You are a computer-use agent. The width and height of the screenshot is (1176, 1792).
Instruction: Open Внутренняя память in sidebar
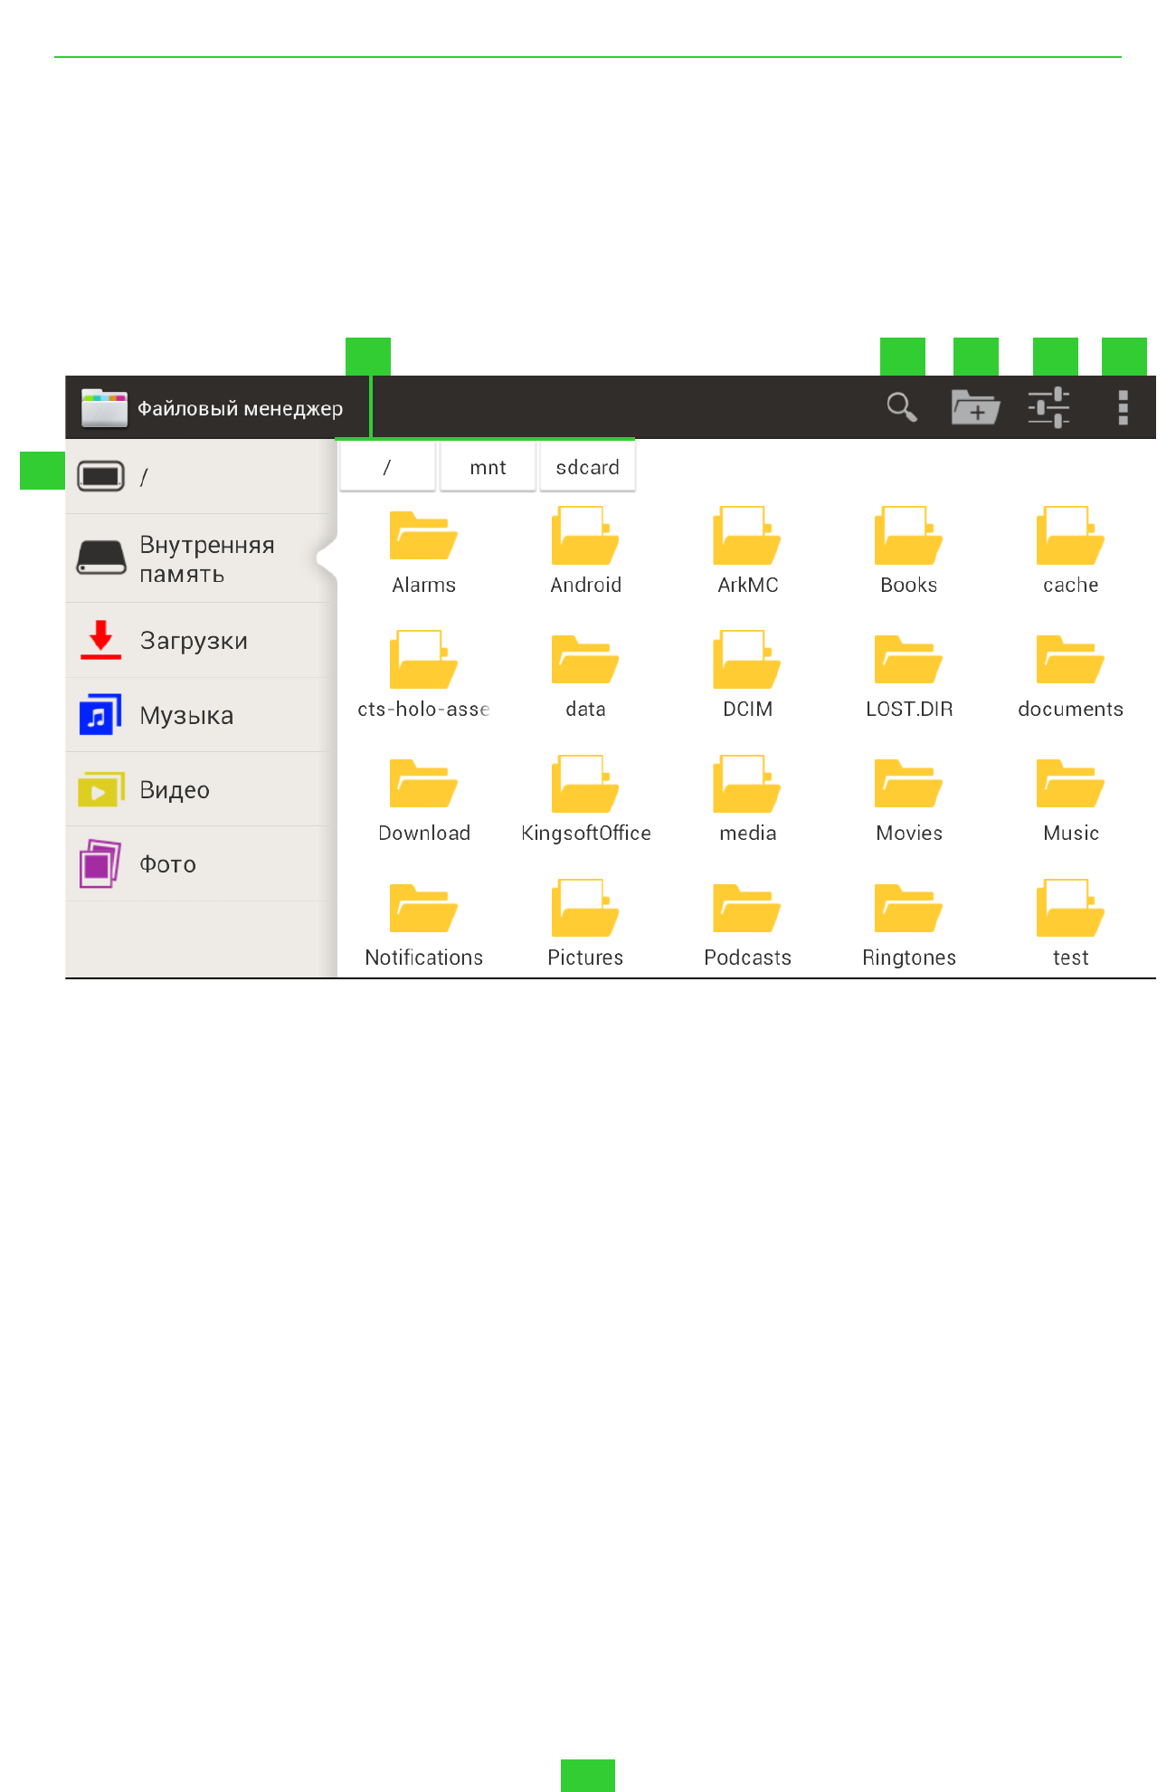click(199, 558)
